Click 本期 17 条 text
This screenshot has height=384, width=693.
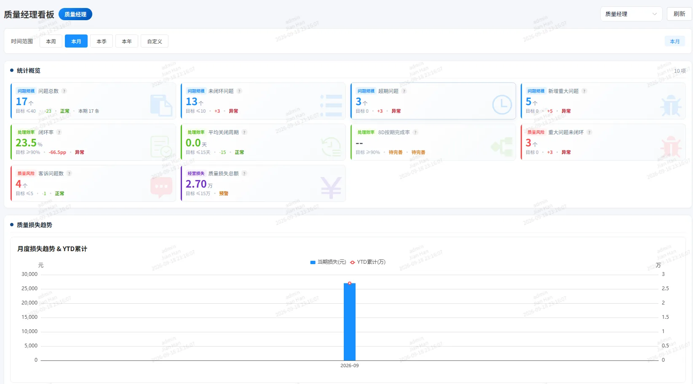(x=89, y=111)
